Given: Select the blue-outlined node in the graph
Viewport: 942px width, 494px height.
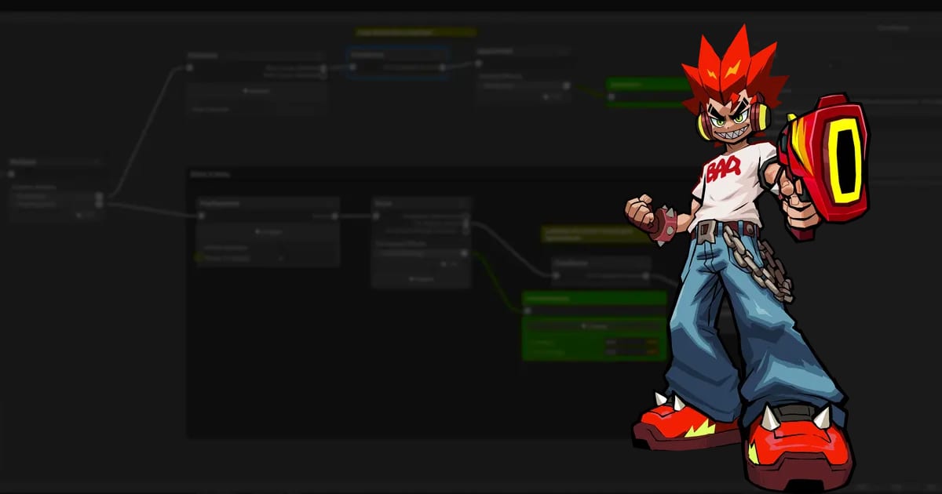Looking at the screenshot, I should 398,63.
